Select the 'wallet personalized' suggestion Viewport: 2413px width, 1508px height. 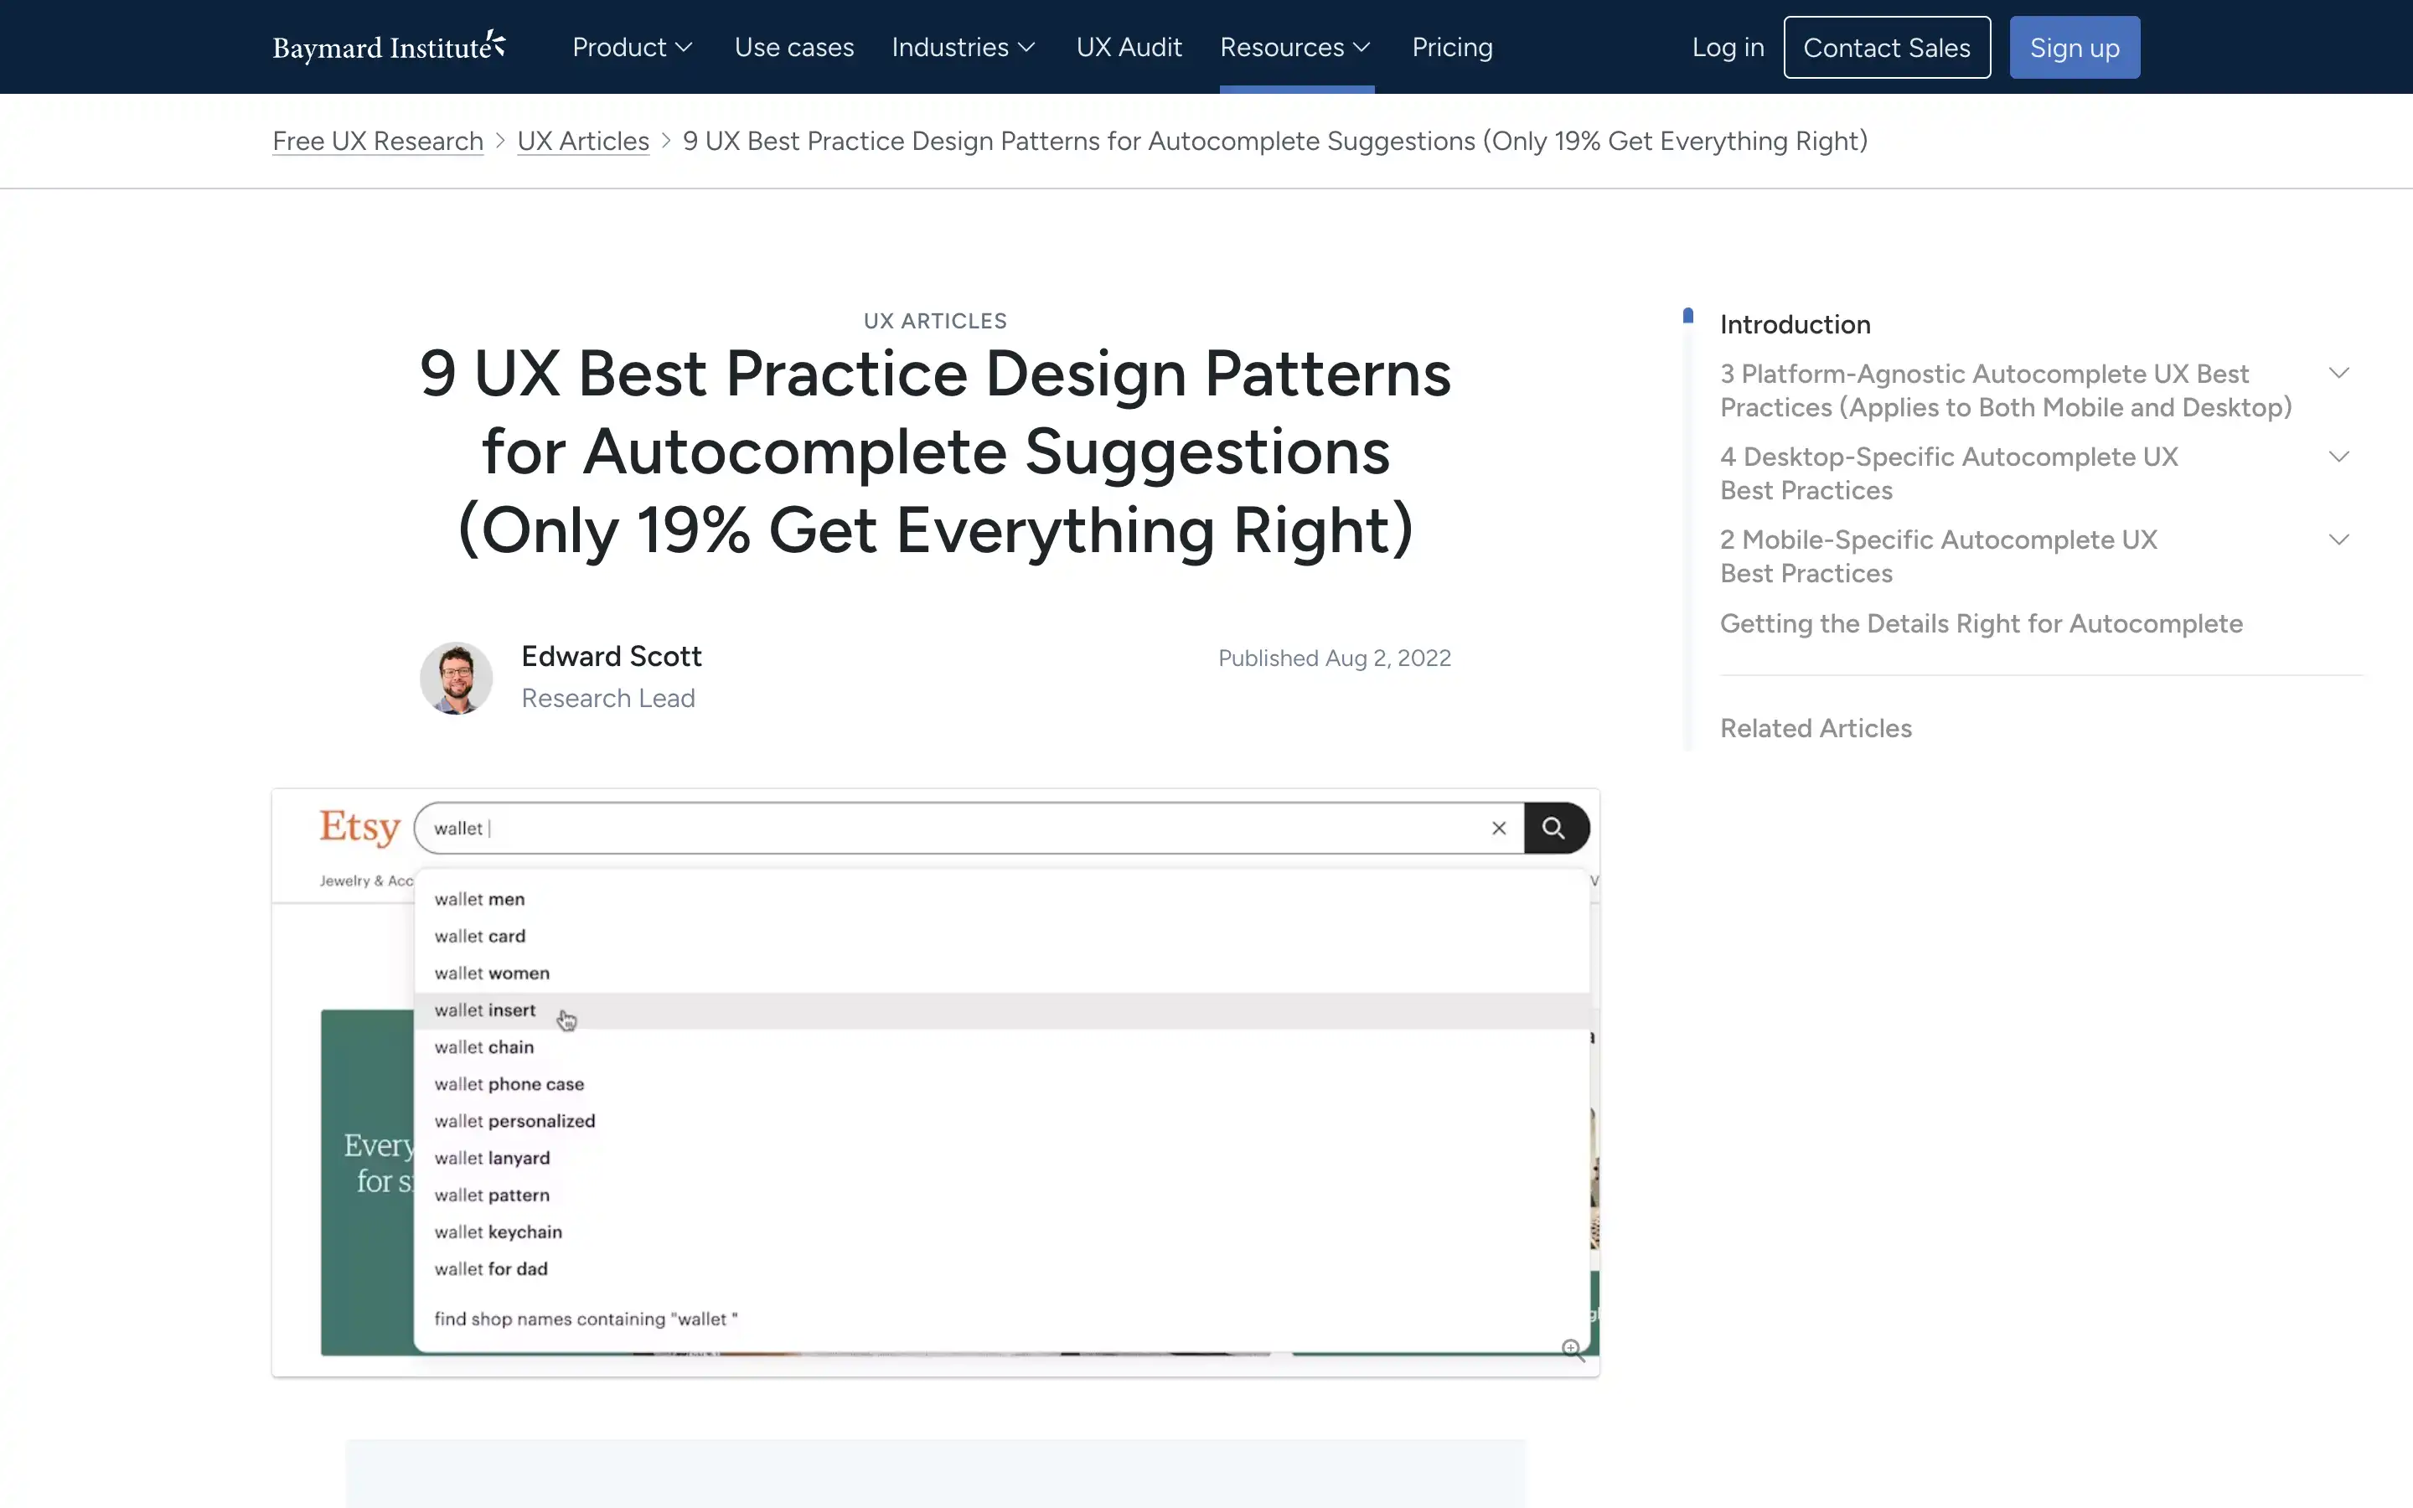[1001, 1121]
